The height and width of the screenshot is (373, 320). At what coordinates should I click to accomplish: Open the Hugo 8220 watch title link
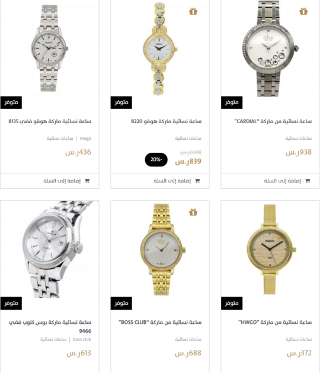[166, 121]
